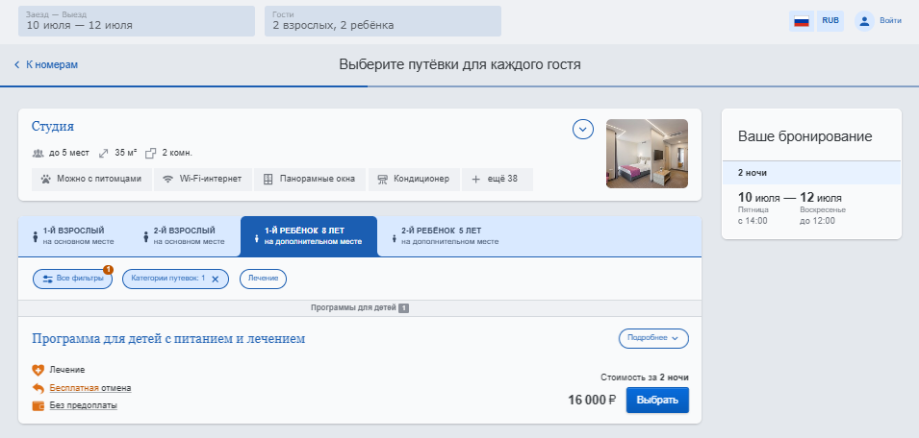Click the filter sliders icon in Все фильтры
This screenshot has height=438, width=919.
(47, 279)
